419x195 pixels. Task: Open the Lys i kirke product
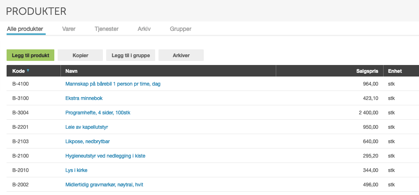coord(77,170)
